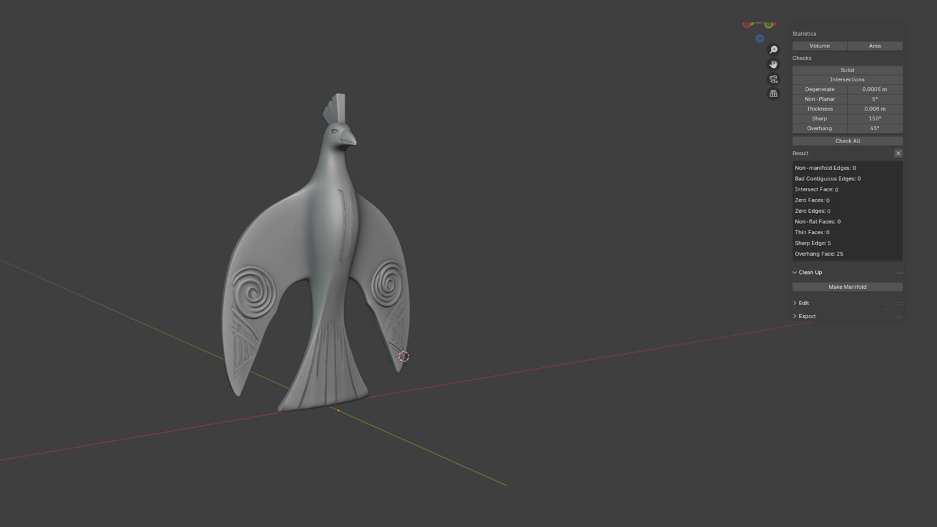937x527 pixels.
Task: Calculate mesh Area statistic
Action: pyautogui.click(x=875, y=46)
